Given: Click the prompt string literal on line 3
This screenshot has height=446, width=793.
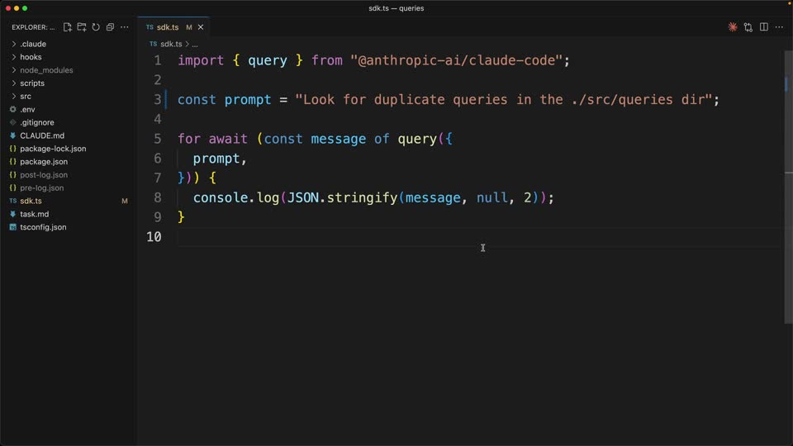Looking at the screenshot, I should 503,100.
